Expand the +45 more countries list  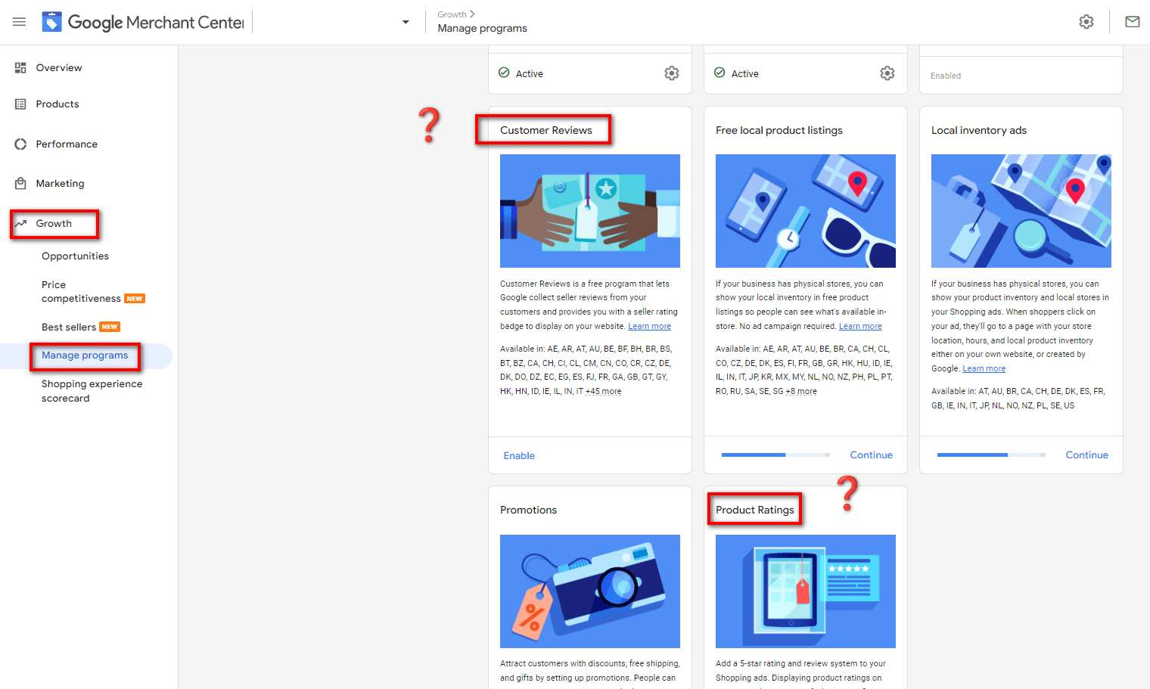[604, 391]
